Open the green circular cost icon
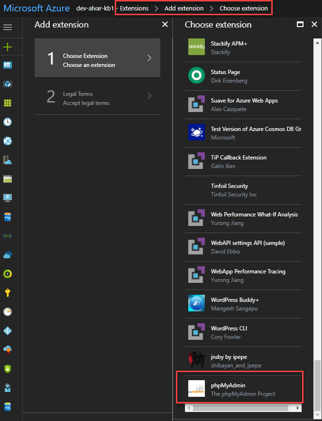 (8, 274)
